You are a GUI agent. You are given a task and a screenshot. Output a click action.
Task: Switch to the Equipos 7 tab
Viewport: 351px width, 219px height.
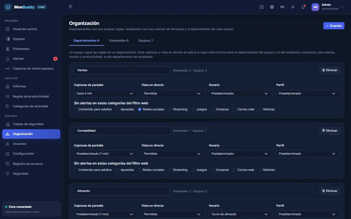(x=146, y=41)
